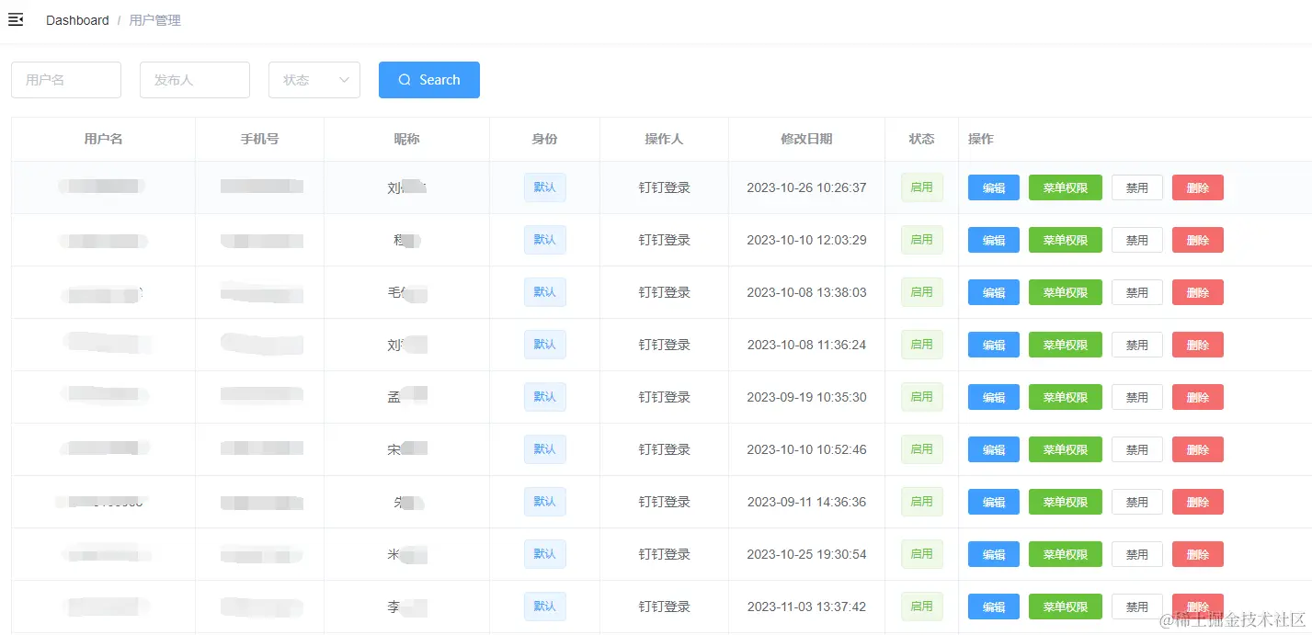This screenshot has width=1312, height=635.
Task: Click 禁用 in the 2023-10-08 11:36:24 row
Action: pos(1137,345)
